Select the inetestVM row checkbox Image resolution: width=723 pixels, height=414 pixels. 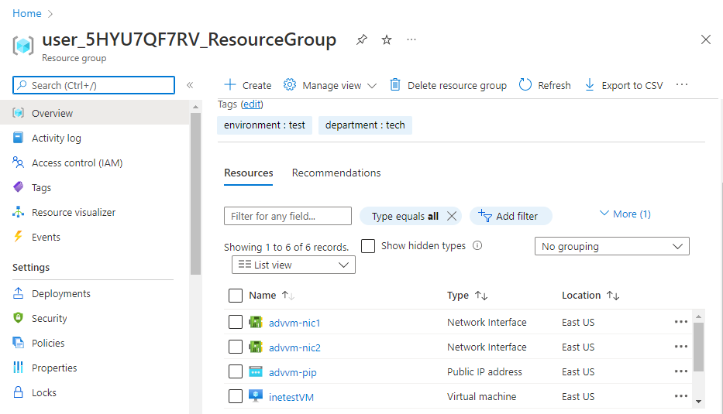236,396
